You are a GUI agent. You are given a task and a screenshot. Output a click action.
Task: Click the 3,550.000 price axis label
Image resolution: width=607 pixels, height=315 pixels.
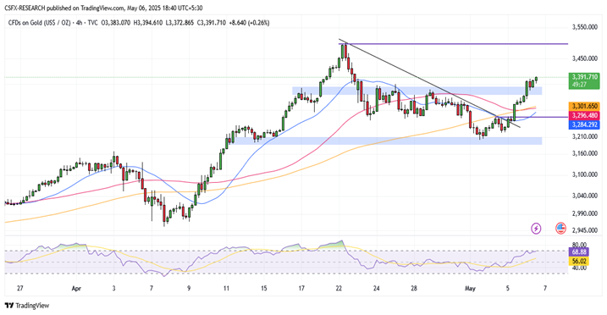click(584, 27)
